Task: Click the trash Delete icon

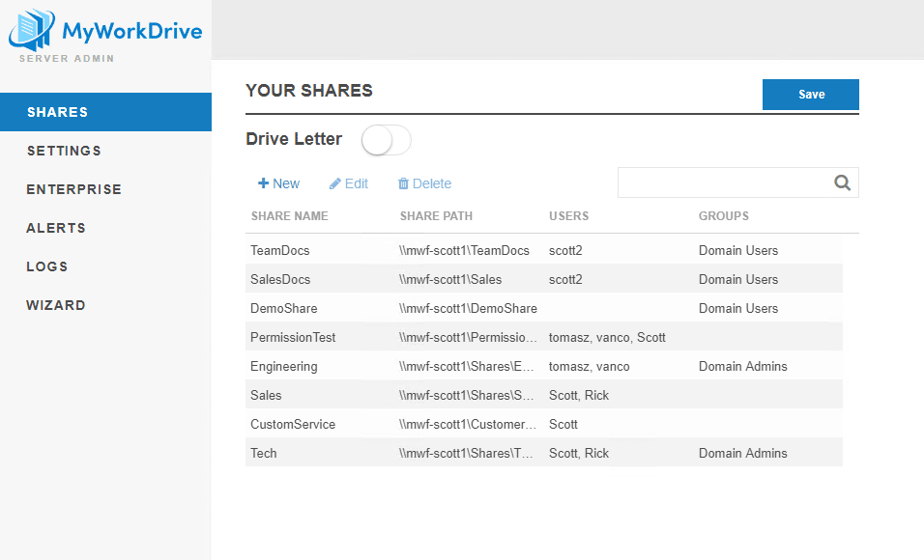Action: (x=404, y=183)
